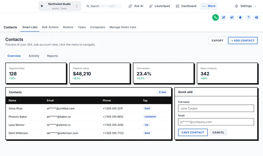Click the lead tag for Olivia Rhye
This screenshot has width=263, height=156.
tap(147, 108)
